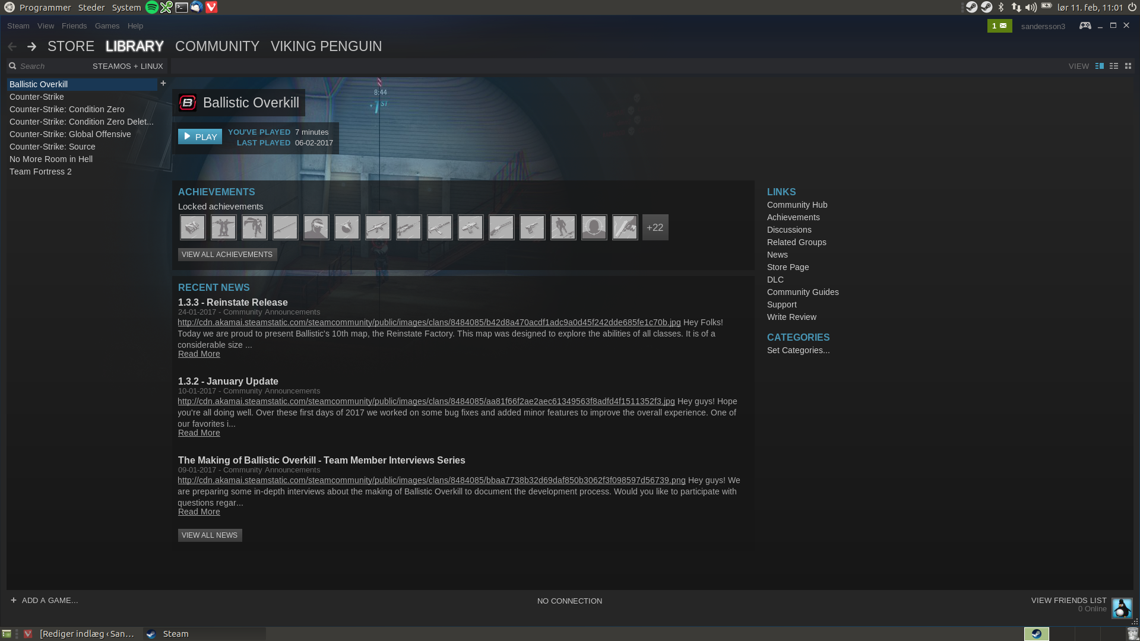Click VIEW ALL NEWS button

210,535
